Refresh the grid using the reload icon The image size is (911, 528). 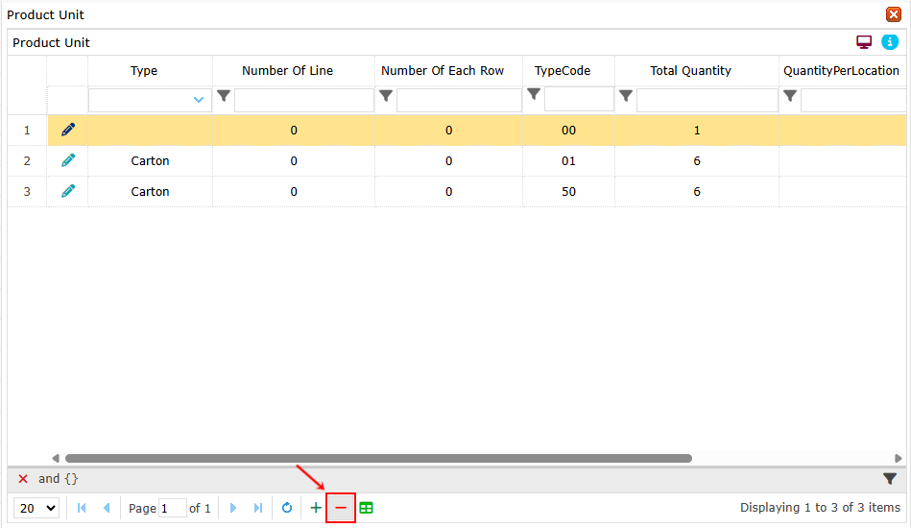click(x=286, y=508)
